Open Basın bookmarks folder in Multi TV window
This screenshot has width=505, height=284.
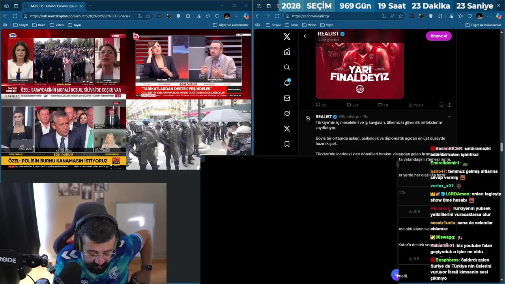pos(39,25)
